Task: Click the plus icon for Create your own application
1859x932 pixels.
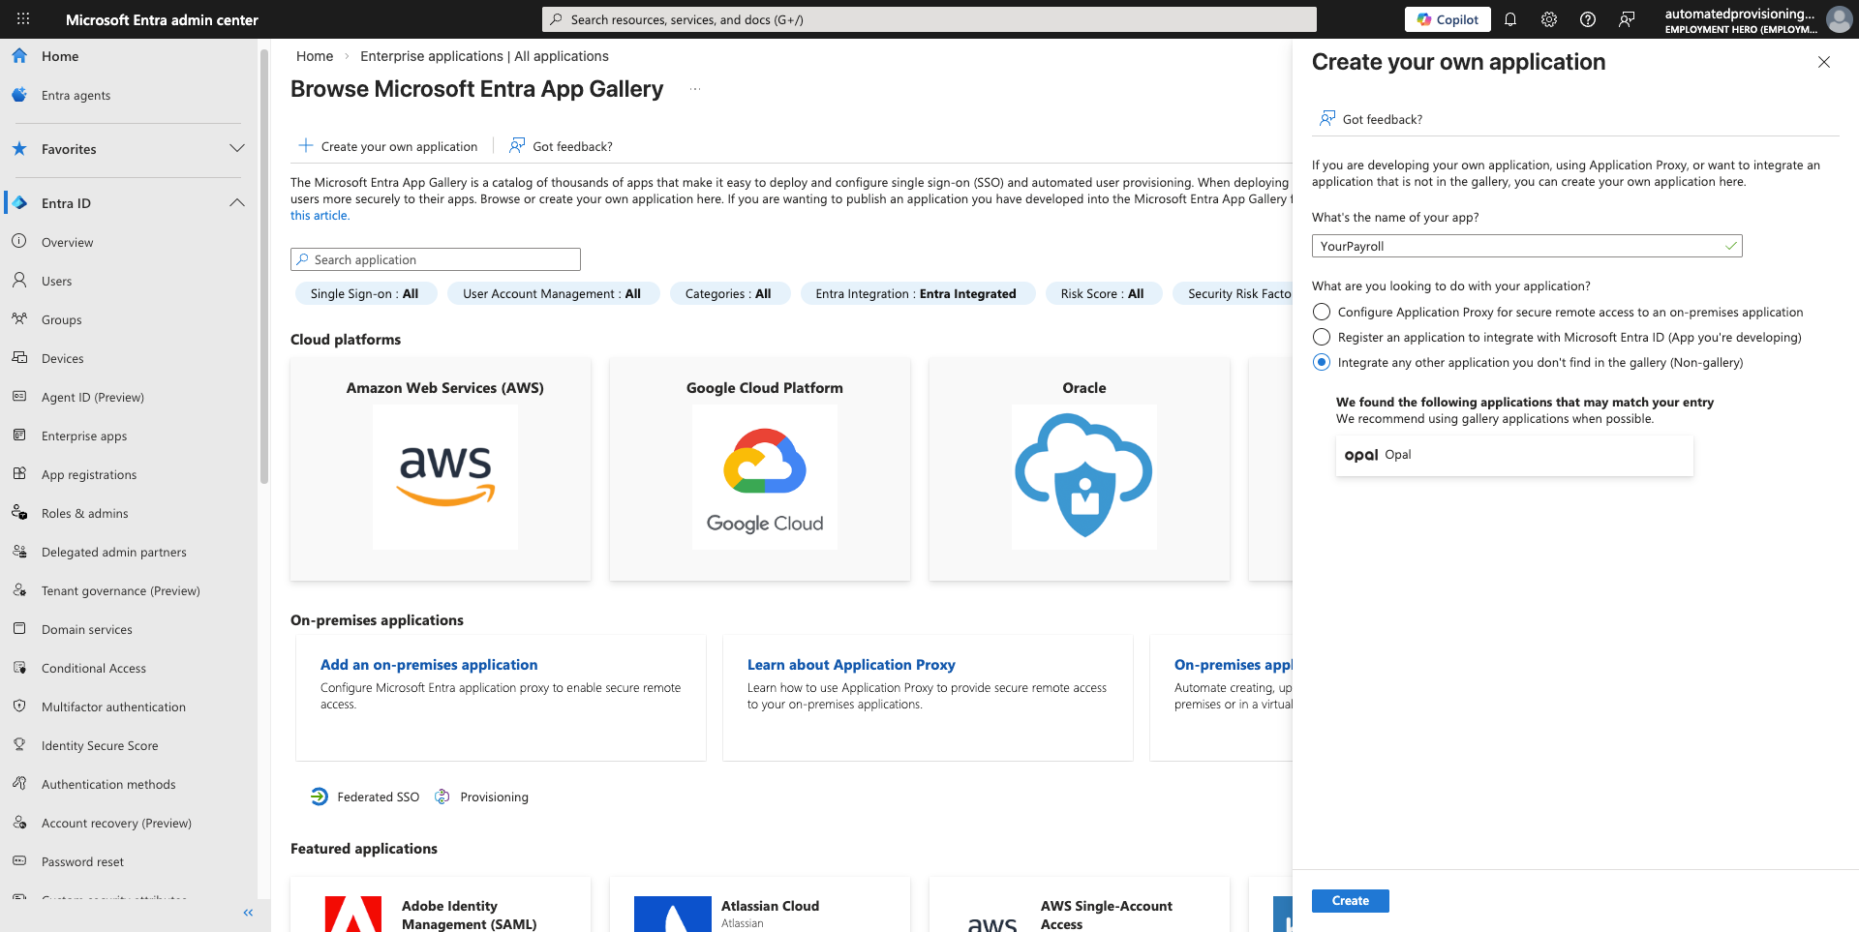Action: 306,145
